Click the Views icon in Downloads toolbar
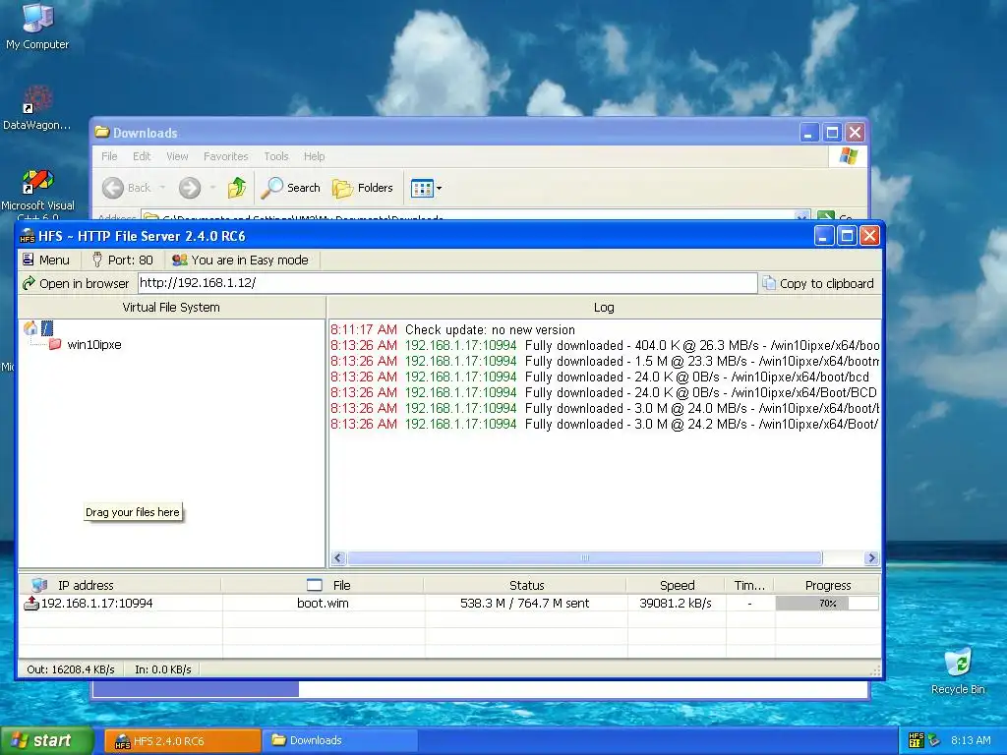The width and height of the screenshot is (1007, 755). click(x=422, y=188)
